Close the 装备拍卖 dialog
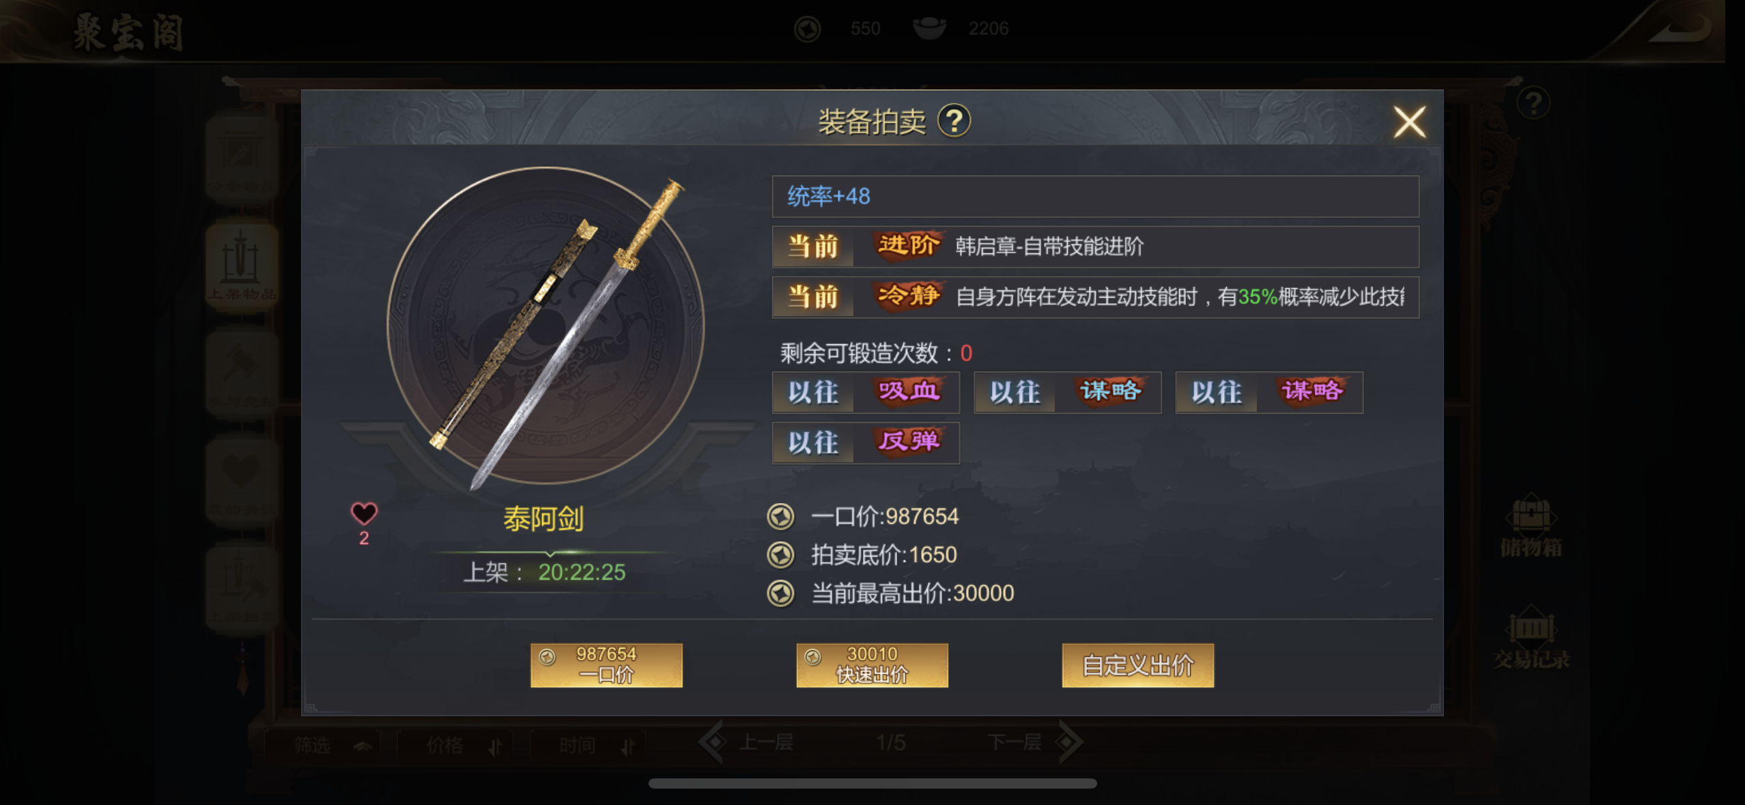The height and width of the screenshot is (805, 1745). [x=1409, y=122]
